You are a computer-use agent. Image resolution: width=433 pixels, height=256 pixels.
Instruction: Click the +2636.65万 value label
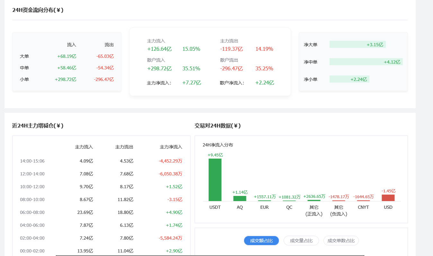pos(314,196)
